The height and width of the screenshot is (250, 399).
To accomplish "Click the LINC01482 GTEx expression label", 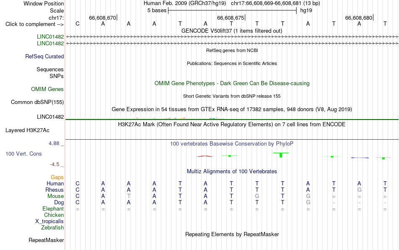I will click(x=50, y=117).
